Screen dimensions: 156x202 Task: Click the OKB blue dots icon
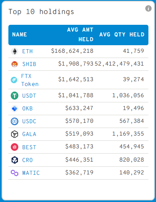(x=14, y=108)
